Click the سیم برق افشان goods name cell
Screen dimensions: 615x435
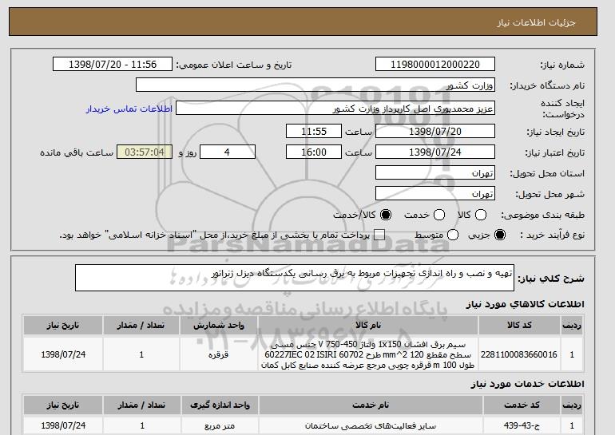coord(368,354)
